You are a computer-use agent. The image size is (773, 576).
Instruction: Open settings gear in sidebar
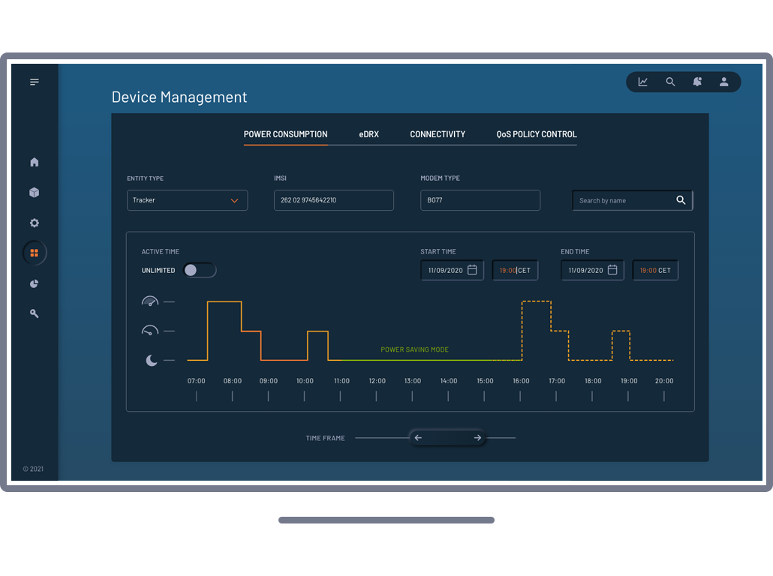click(35, 223)
